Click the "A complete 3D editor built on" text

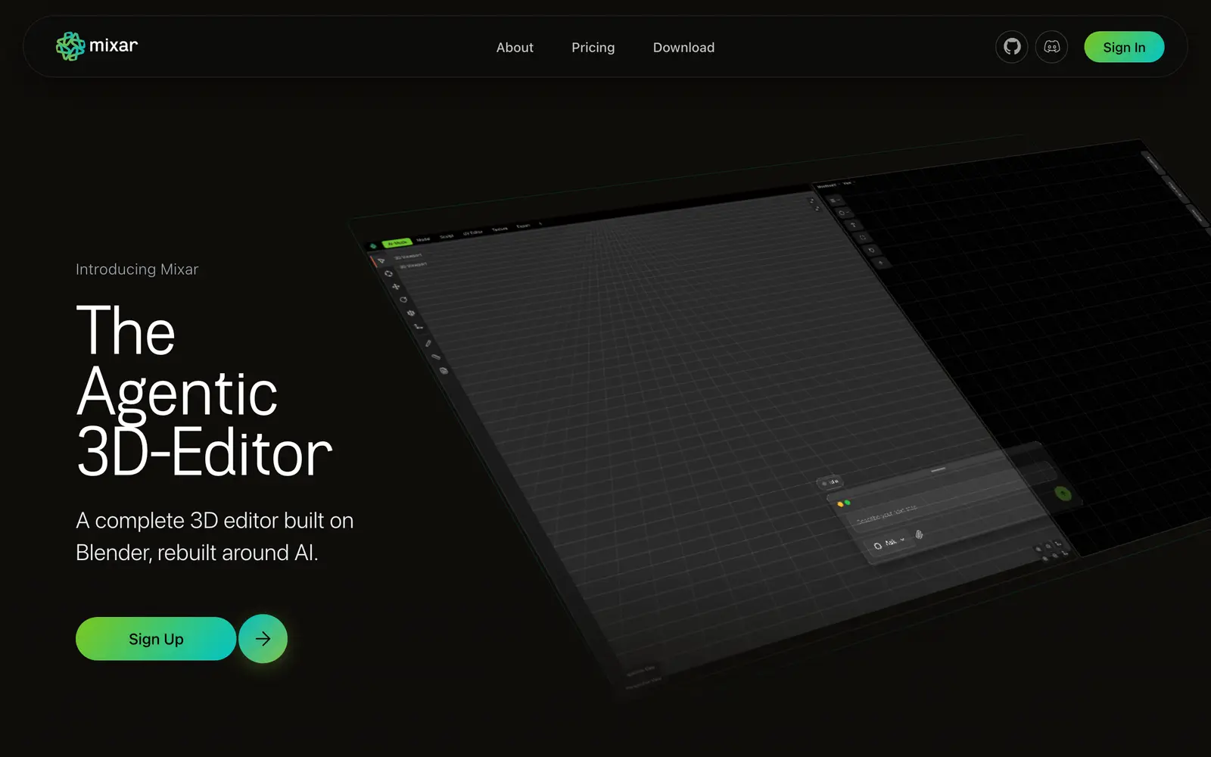pos(215,521)
